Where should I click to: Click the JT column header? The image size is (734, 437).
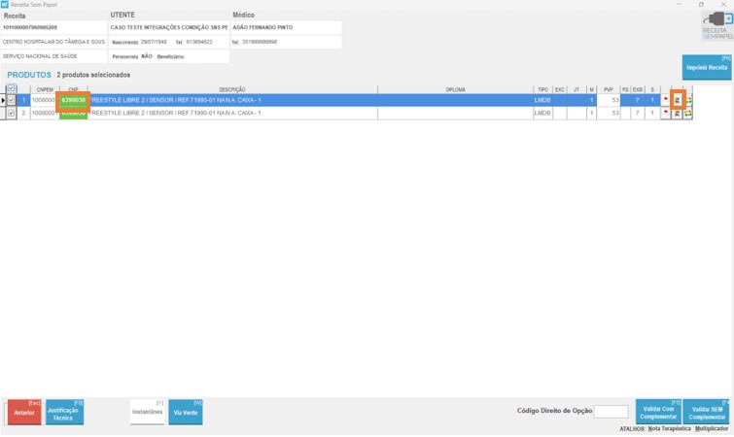click(577, 89)
